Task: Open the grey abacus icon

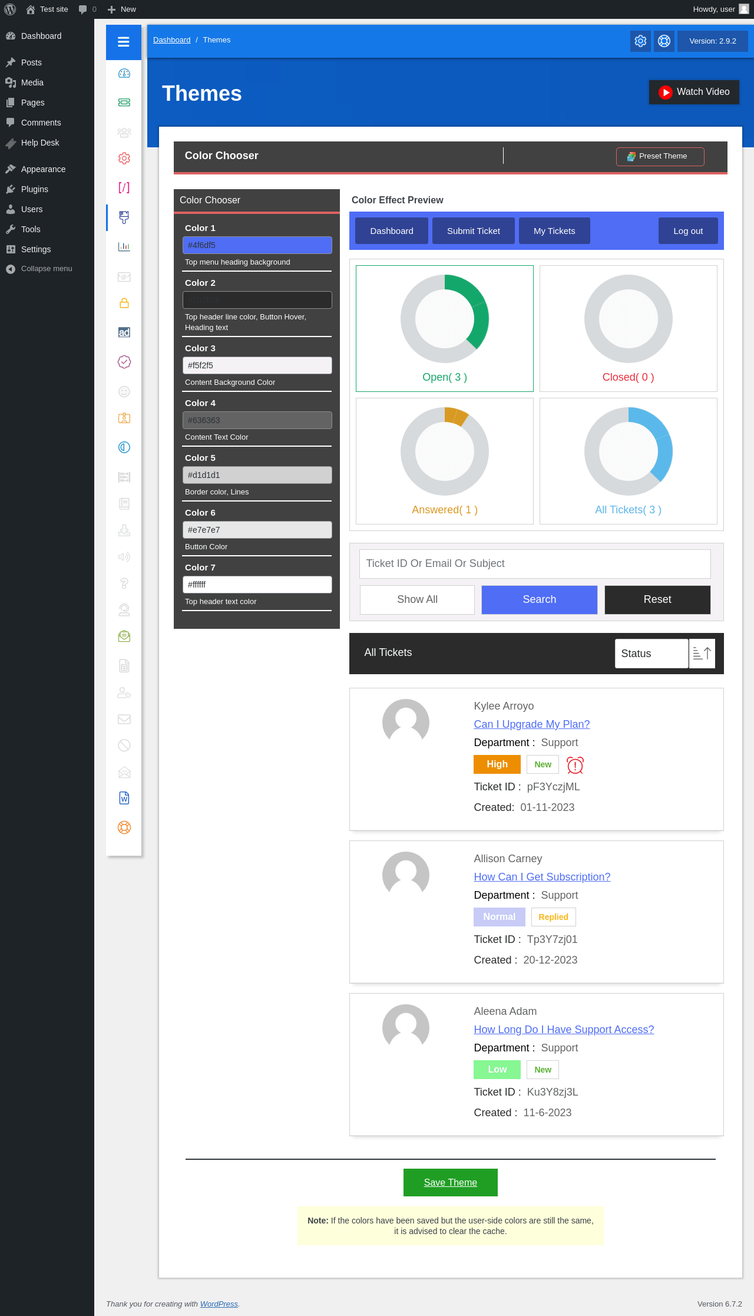Action: tap(124, 477)
